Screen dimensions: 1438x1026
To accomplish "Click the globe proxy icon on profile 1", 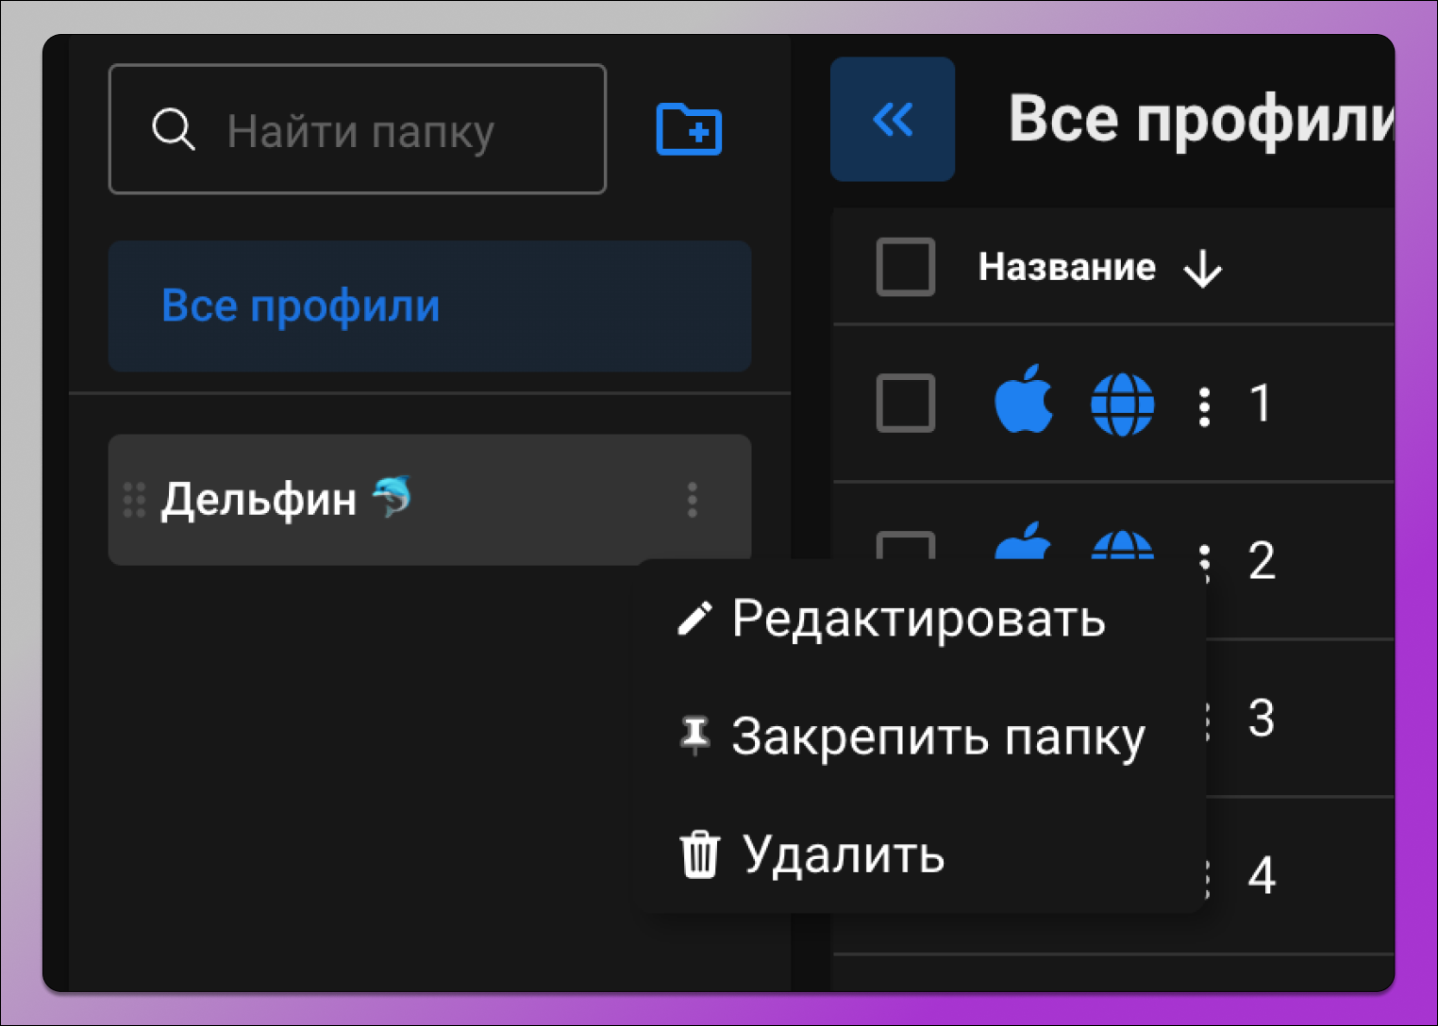I will 1123,404.
